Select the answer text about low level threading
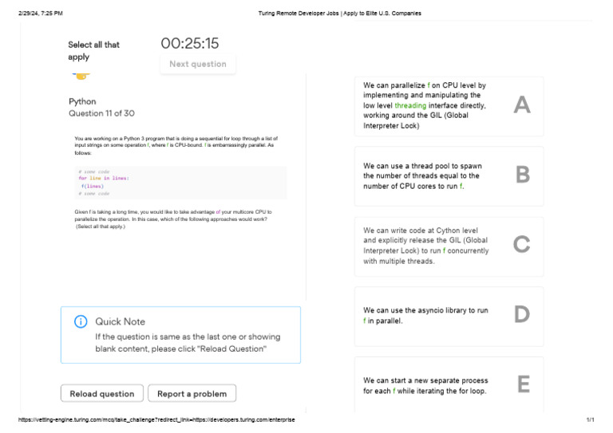Image resolution: width=613 pixels, height=433 pixels. pyautogui.click(x=425, y=105)
